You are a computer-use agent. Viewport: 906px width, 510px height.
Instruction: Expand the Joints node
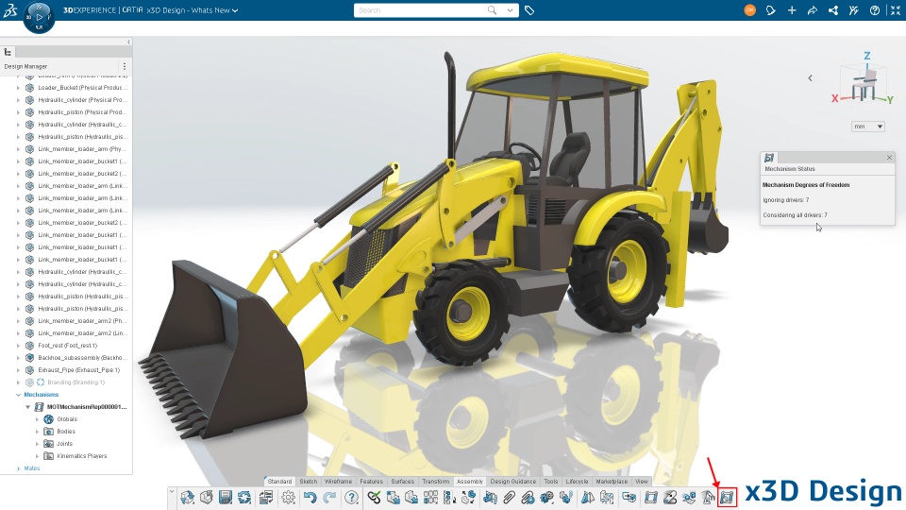pos(38,444)
